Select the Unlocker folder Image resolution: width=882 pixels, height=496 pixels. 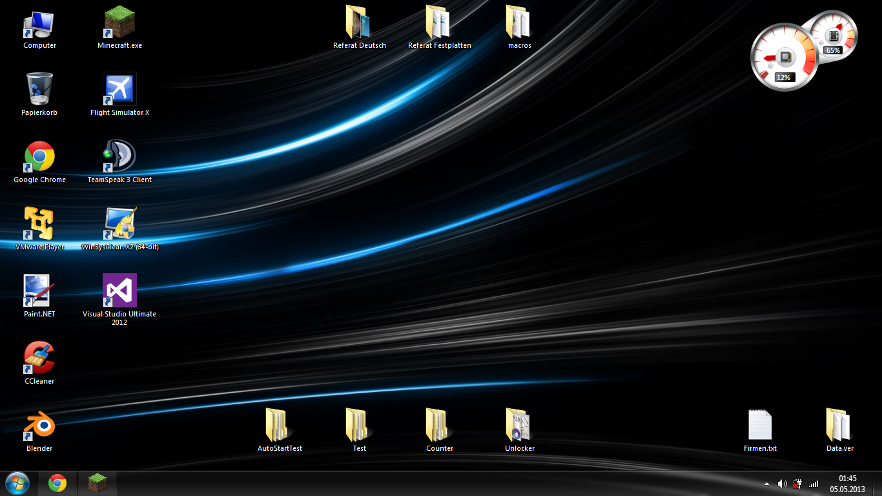coord(519,425)
